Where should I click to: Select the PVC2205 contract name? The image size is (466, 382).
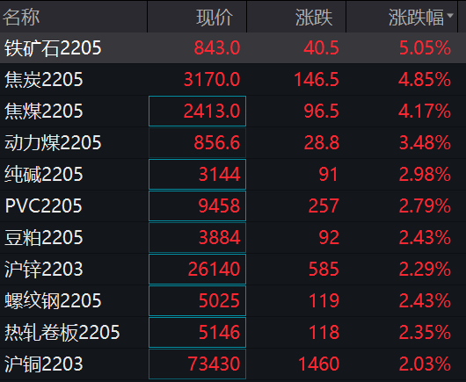tap(43, 205)
